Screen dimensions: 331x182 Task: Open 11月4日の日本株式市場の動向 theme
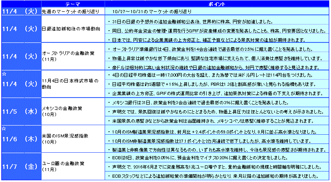click(x=66, y=84)
